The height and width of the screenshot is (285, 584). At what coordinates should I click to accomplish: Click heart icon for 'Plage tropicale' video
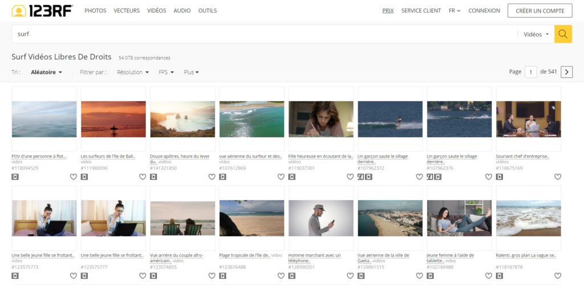coord(281,276)
